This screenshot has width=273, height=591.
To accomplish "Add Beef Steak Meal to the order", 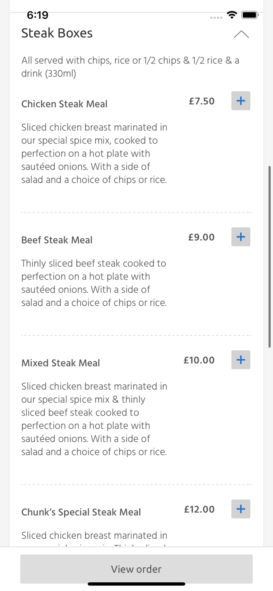I will click(240, 237).
